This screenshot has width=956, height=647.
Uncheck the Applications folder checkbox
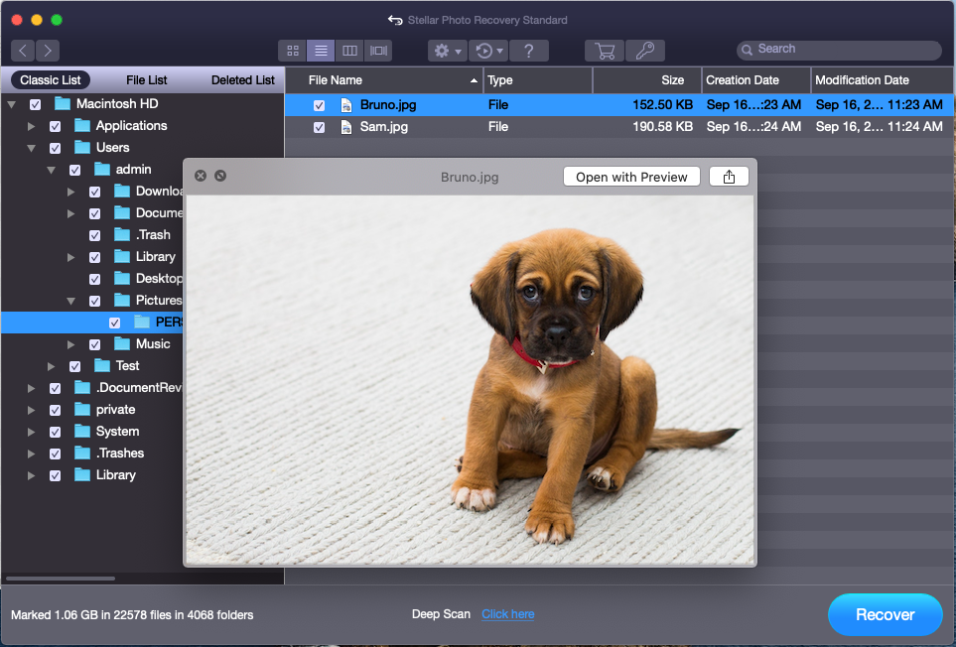tap(55, 126)
